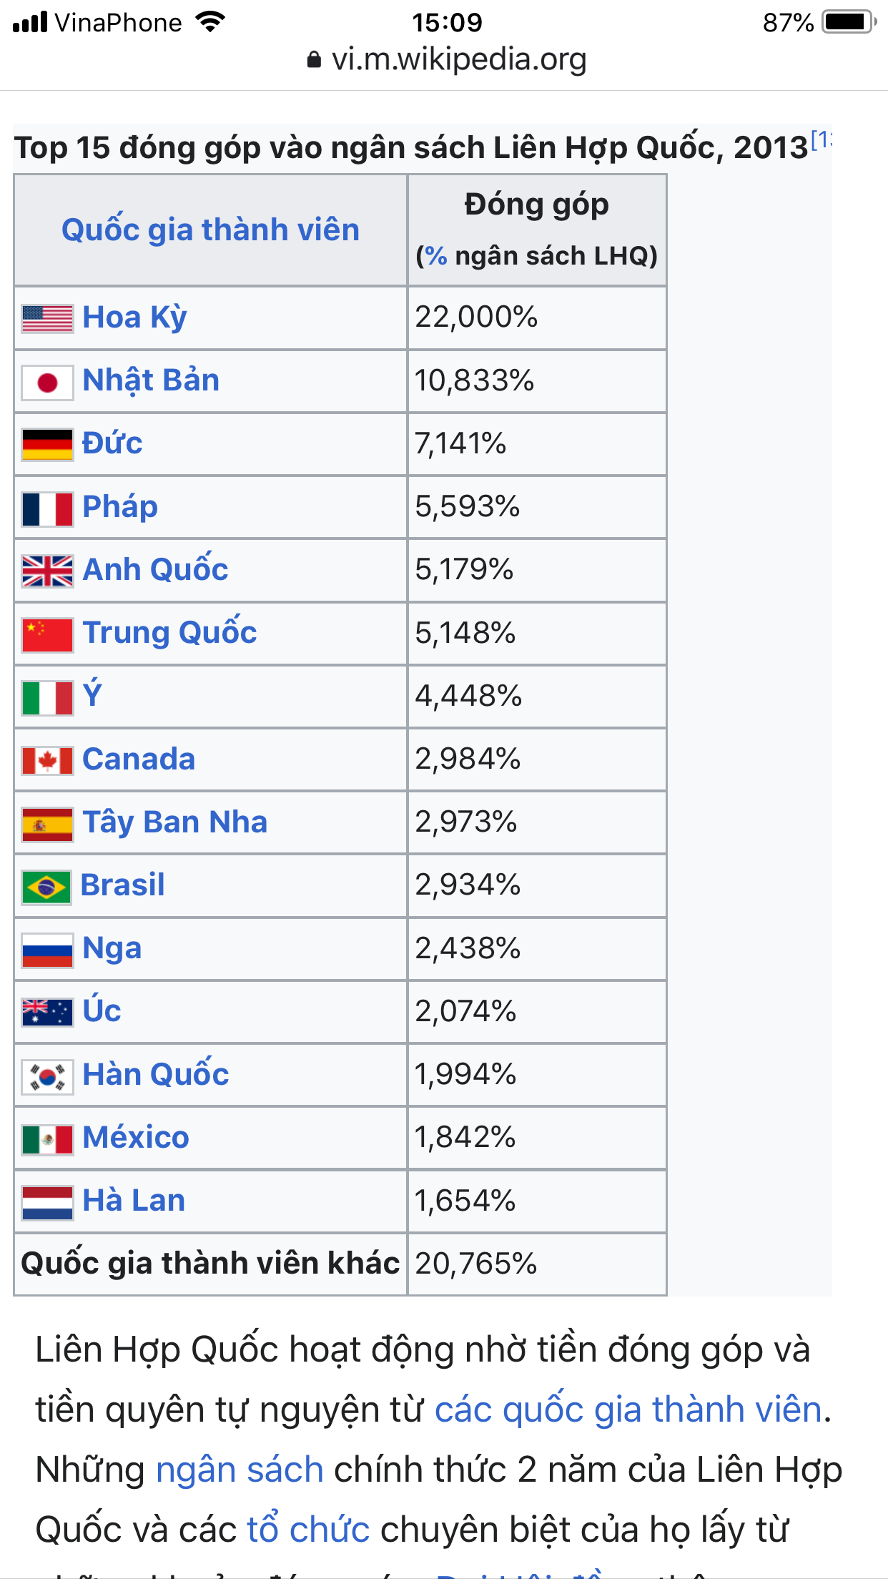Open the Hoa Kỳ link
Screen dimensions: 888x1579
click(x=134, y=318)
